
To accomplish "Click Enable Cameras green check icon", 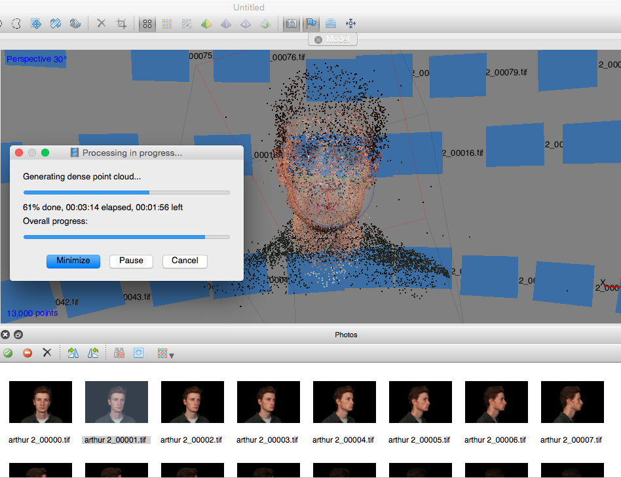I will point(8,353).
